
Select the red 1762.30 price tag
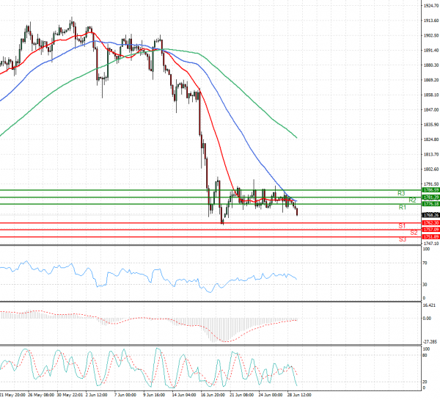(430, 223)
